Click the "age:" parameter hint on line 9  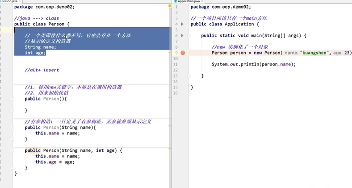click(338, 53)
